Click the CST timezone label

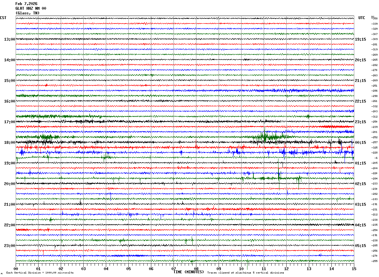tap(3, 18)
